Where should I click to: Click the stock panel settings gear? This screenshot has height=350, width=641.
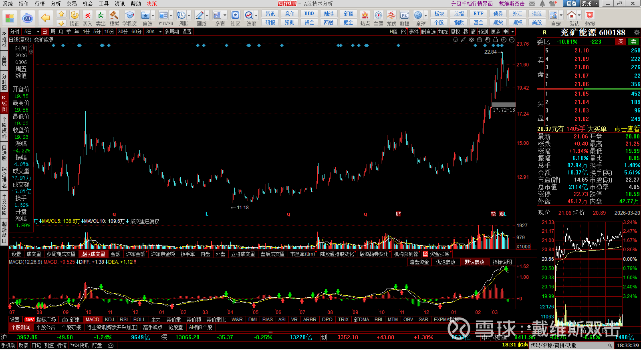coord(636,32)
